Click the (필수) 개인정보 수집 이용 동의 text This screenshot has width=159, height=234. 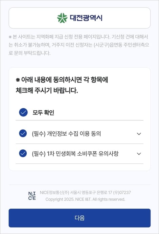click(66, 133)
